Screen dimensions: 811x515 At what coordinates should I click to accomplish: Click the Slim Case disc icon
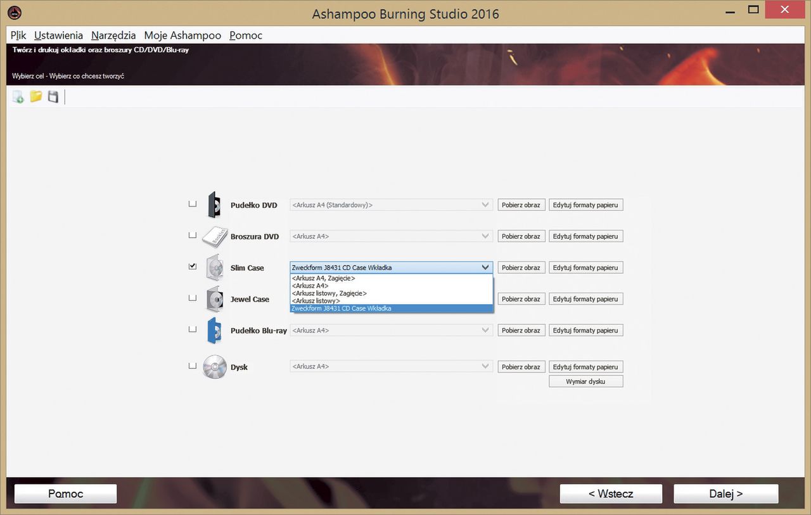coord(215,268)
